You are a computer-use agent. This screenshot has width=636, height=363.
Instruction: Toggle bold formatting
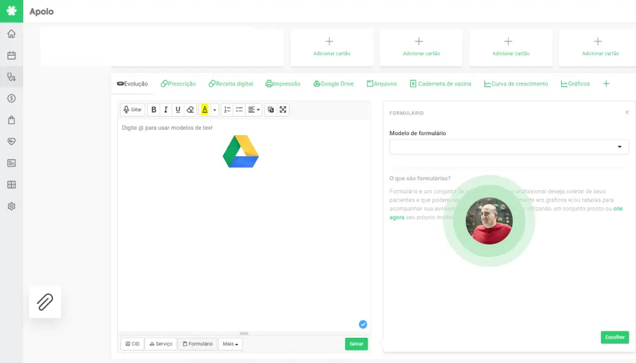click(154, 109)
